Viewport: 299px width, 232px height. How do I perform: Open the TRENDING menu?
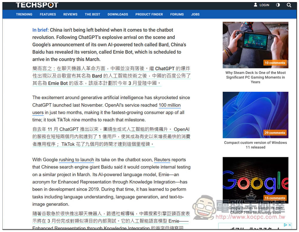coord(24,14)
